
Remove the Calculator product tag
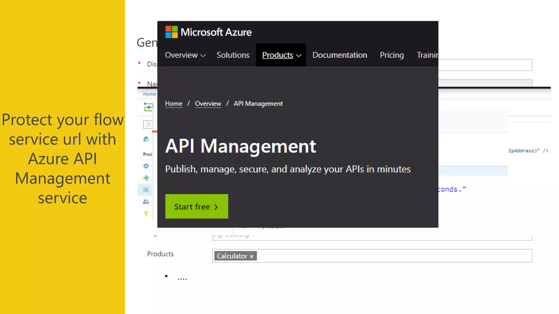[x=252, y=256]
